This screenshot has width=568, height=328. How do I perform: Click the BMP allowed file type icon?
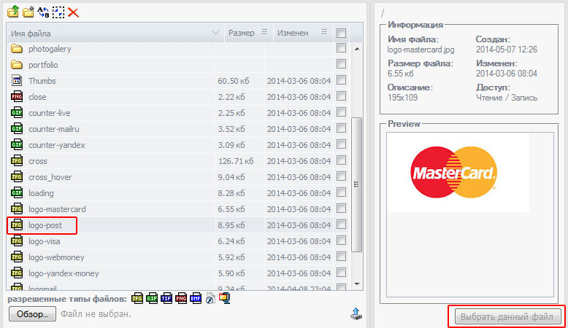point(195,299)
